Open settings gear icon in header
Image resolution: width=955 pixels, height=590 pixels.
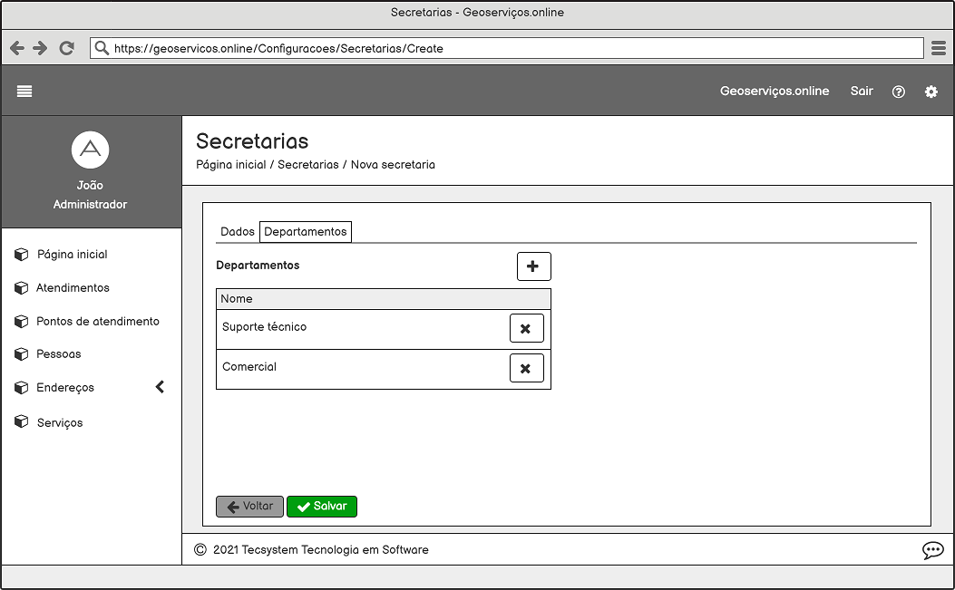931,92
